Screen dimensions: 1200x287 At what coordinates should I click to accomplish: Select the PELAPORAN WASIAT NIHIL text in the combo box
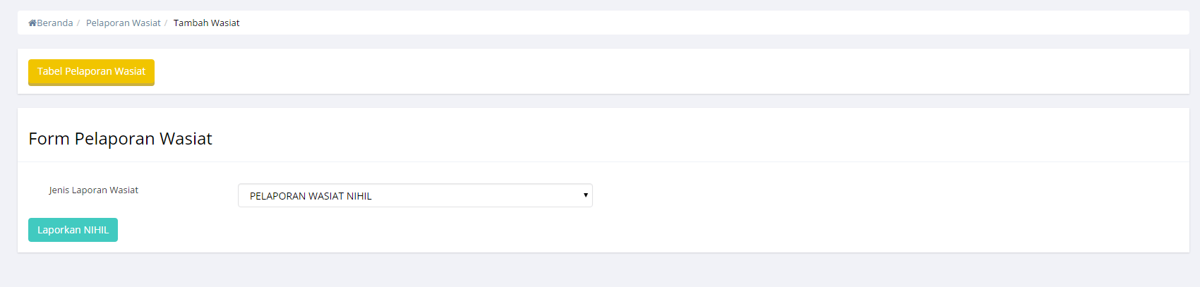tap(311, 196)
